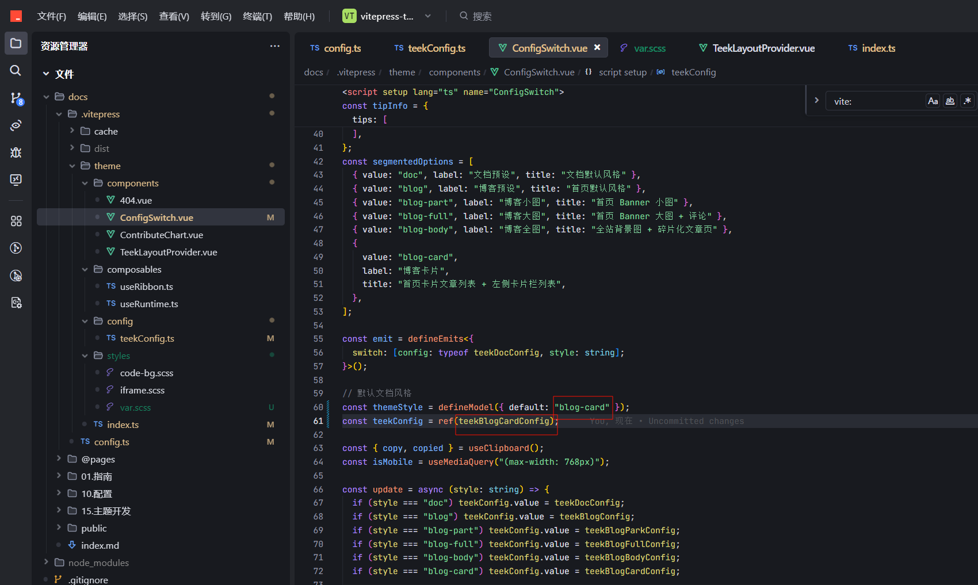Open the 终端(T) menu
Image resolution: width=978 pixels, height=585 pixels.
[x=257, y=16]
